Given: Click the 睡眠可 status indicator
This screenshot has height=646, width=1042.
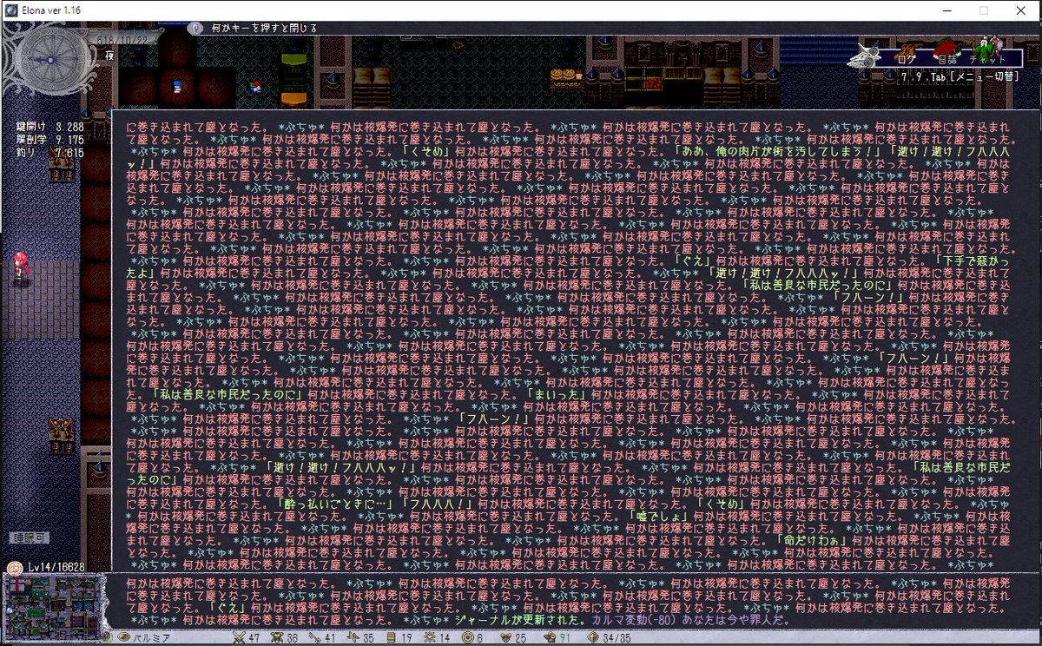Looking at the screenshot, I should point(30,537).
